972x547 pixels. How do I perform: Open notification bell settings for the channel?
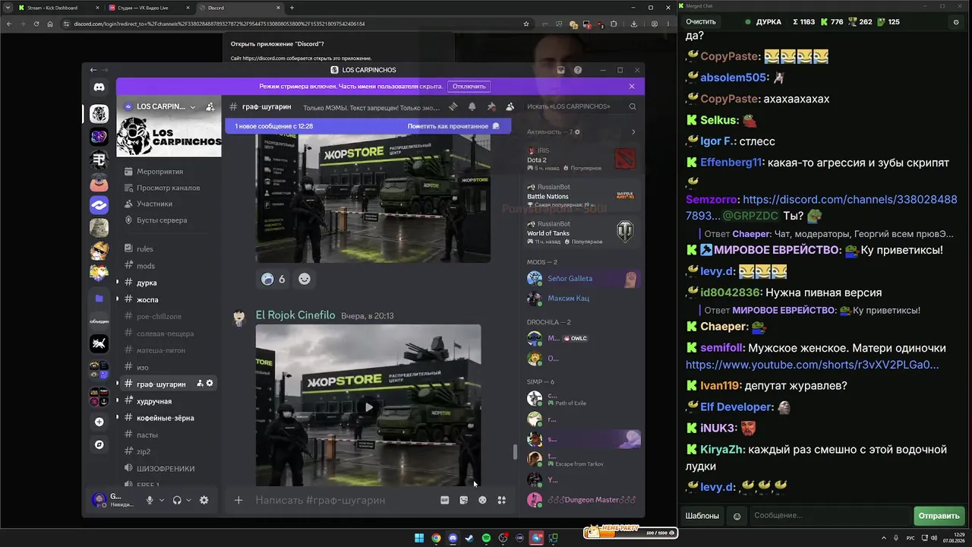(472, 107)
